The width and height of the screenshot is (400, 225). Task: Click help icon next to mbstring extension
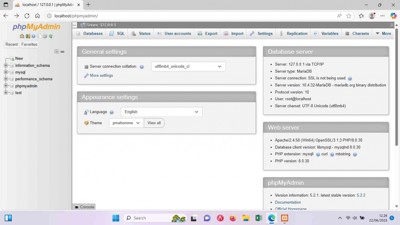[x=355, y=154]
